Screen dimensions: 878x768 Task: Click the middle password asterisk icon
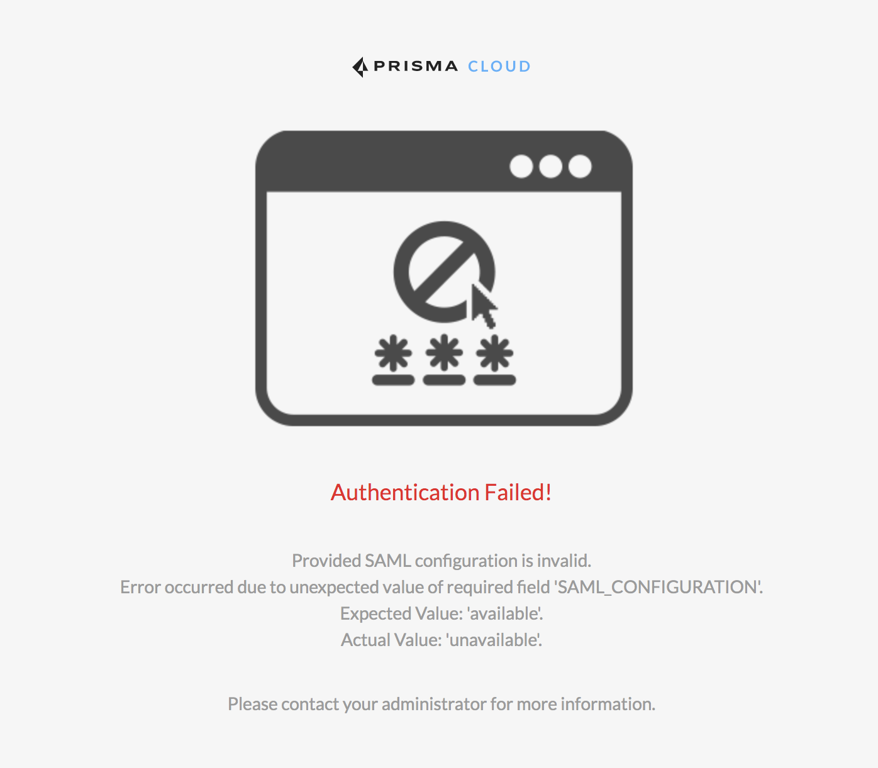click(x=444, y=353)
